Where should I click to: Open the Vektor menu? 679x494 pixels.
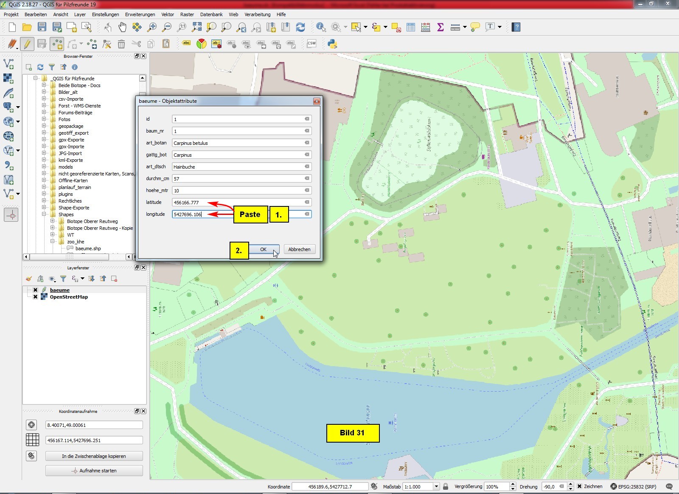click(168, 14)
